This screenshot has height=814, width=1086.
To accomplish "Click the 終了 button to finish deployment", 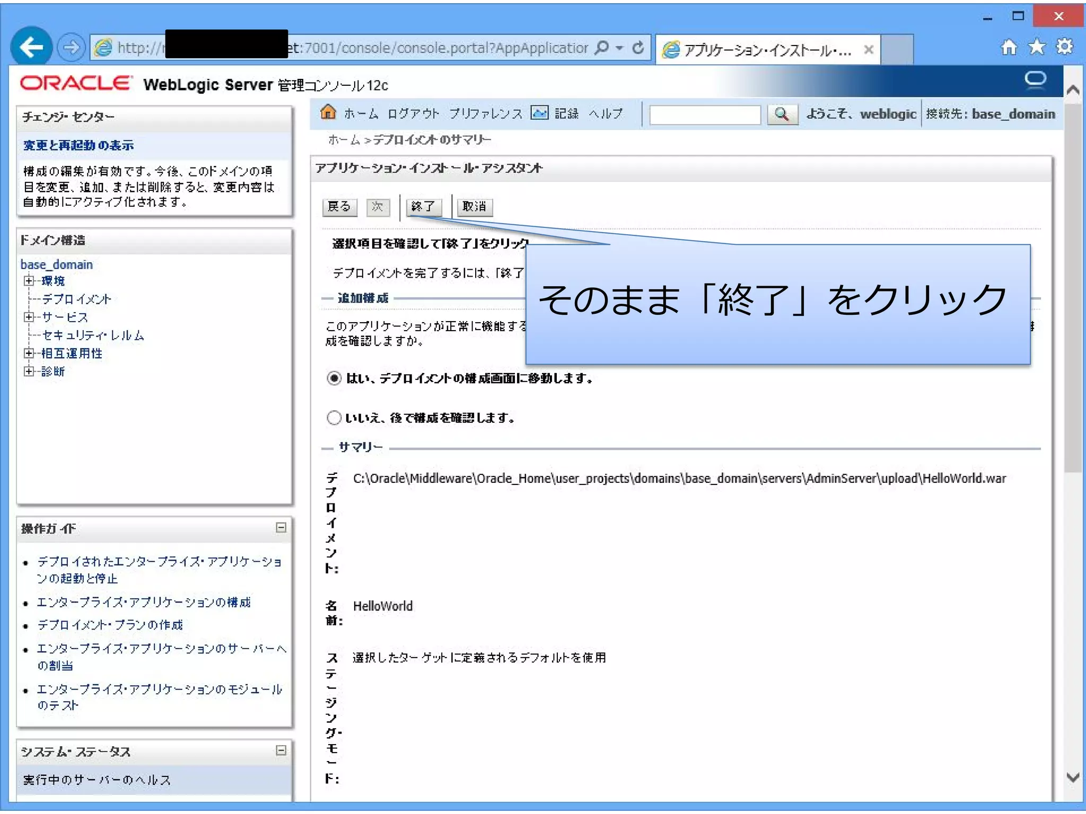I will coord(423,207).
